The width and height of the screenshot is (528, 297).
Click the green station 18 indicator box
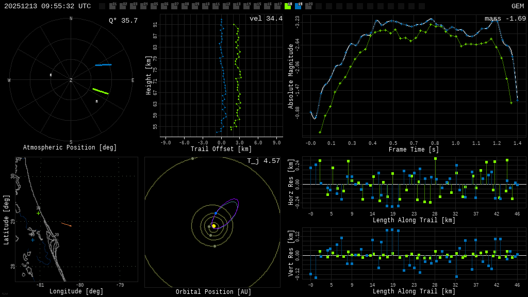(x=288, y=6)
